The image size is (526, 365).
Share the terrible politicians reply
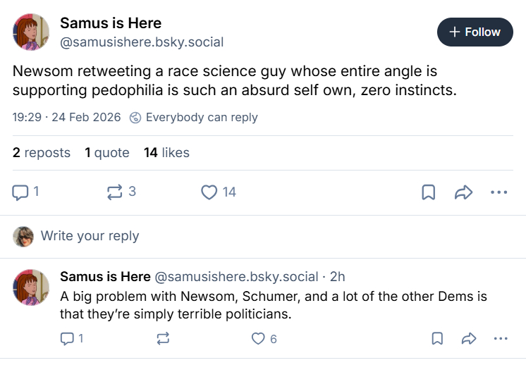click(469, 339)
